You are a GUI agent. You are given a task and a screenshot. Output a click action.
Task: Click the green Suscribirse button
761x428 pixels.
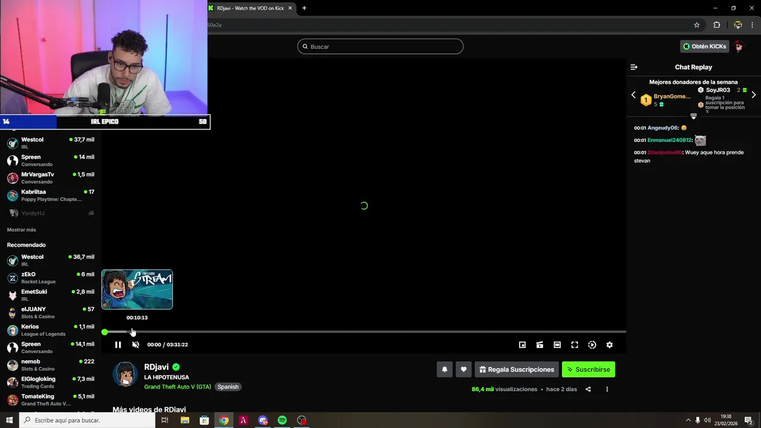tap(589, 369)
